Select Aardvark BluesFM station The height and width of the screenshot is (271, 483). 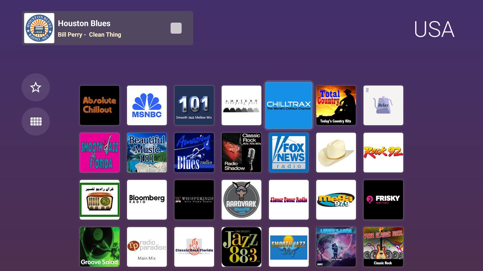(241, 200)
